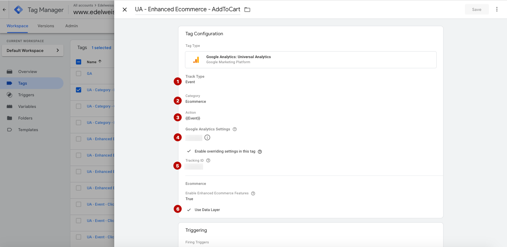Select the Google Analytics Universal Analytics tag type

[310, 60]
